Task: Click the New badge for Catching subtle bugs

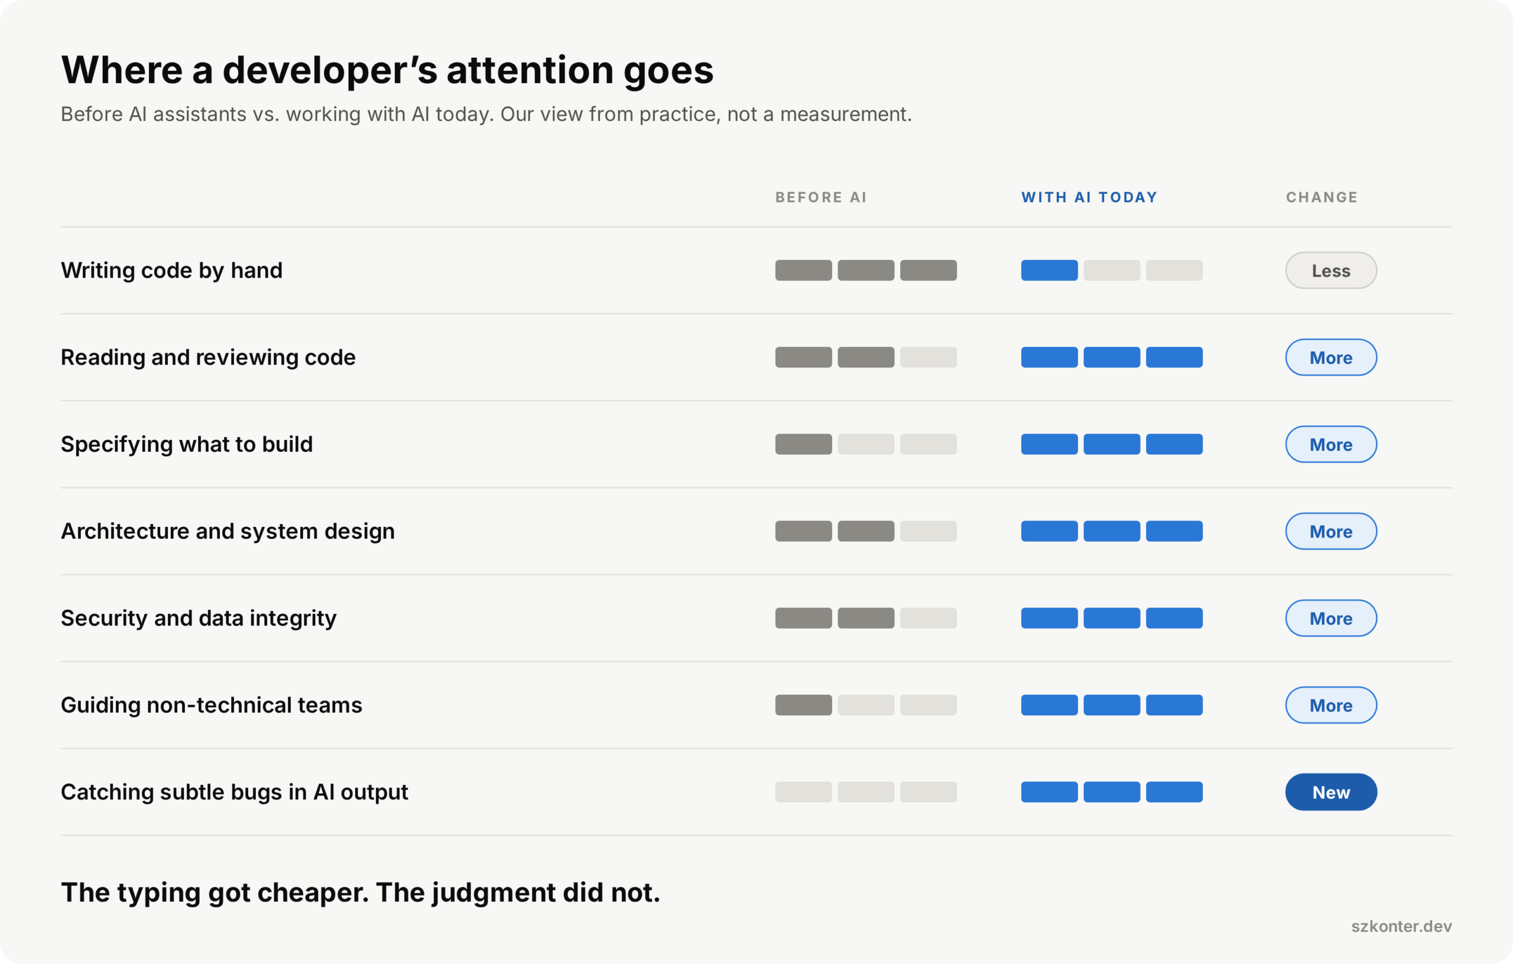Action: pos(1331,792)
